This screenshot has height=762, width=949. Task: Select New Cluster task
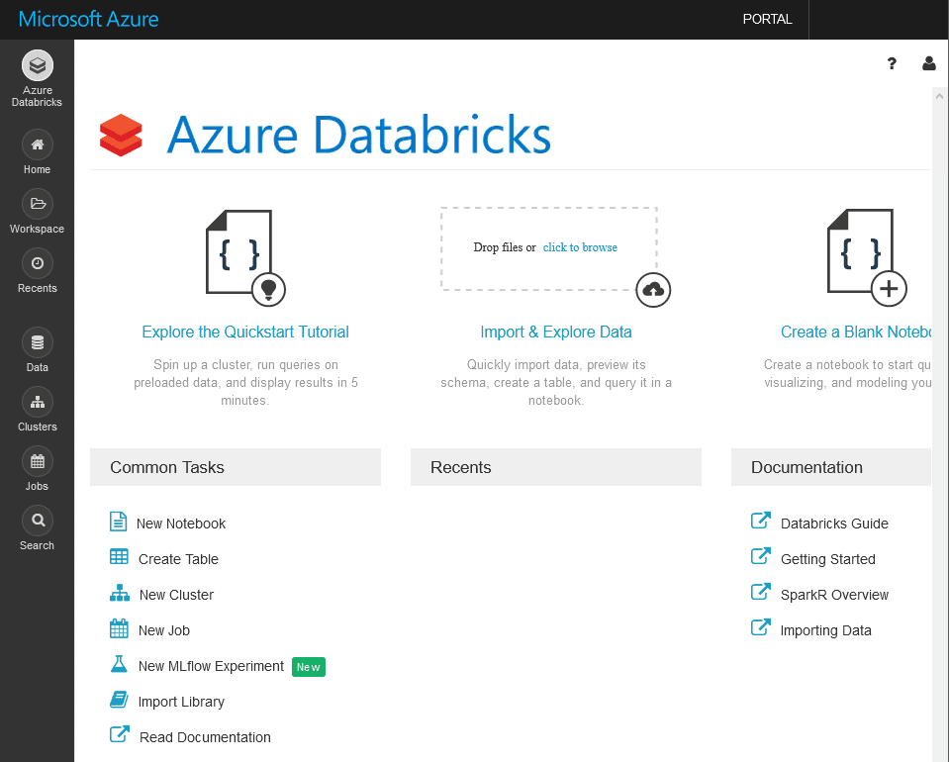pyautogui.click(x=177, y=595)
